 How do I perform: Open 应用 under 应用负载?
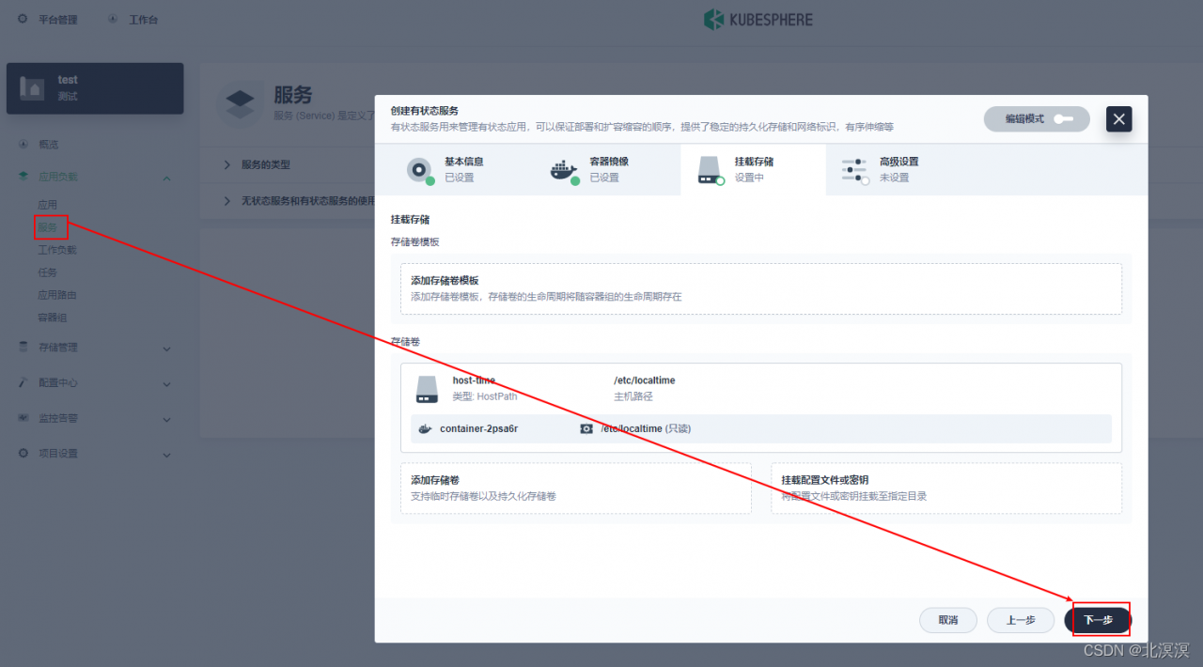47,205
